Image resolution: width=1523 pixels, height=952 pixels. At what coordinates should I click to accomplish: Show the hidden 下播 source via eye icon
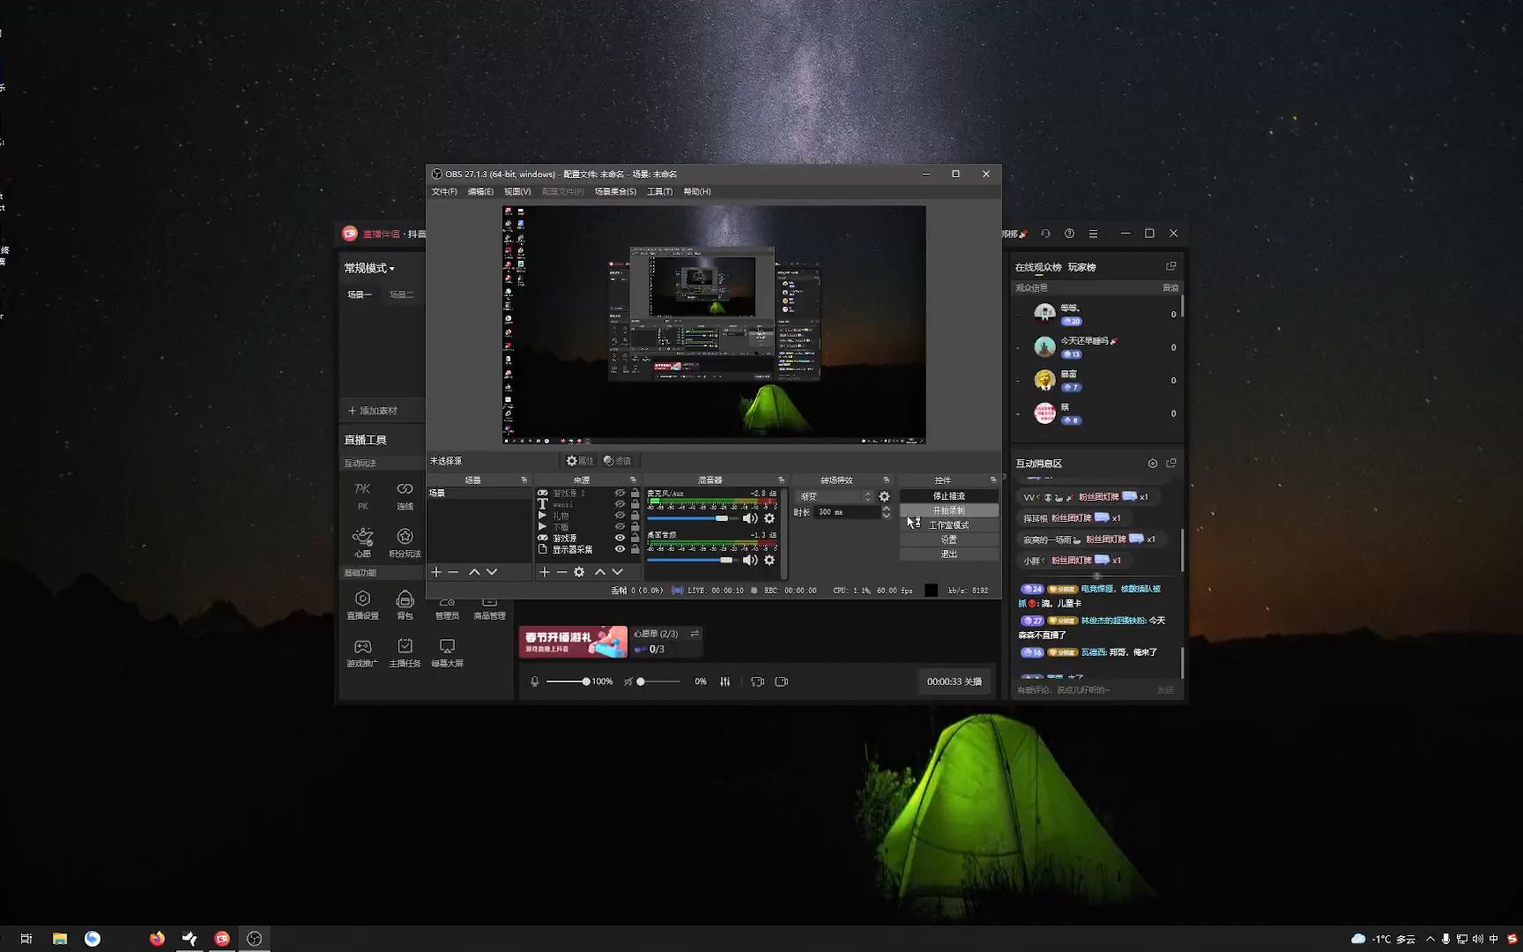(x=620, y=527)
